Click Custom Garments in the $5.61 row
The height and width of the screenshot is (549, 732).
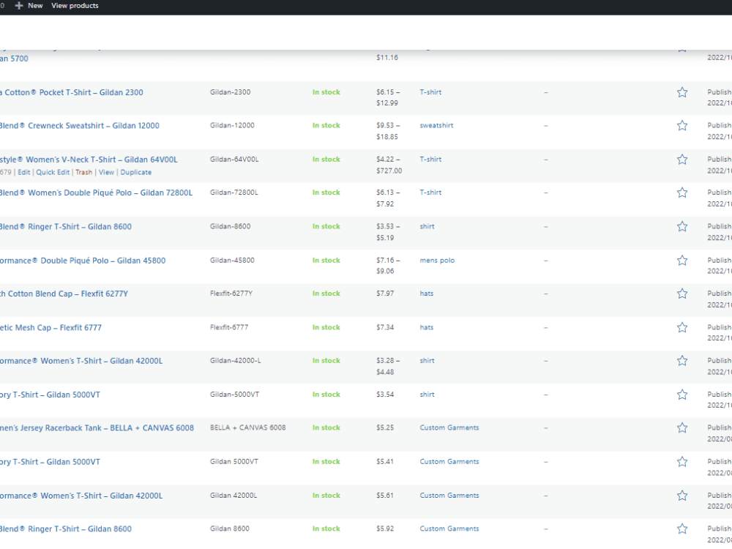[x=449, y=496]
